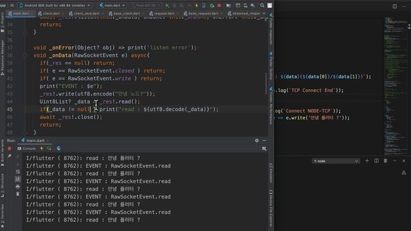Switch to the base_request.dart editor tab
The height and width of the screenshot is (231, 411).
(203, 13)
